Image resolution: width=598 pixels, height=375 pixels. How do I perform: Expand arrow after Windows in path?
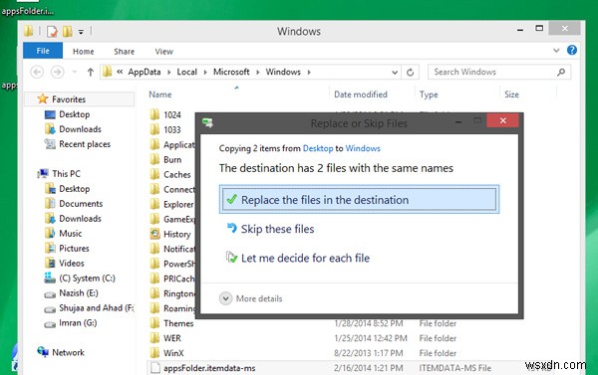[309, 72]
